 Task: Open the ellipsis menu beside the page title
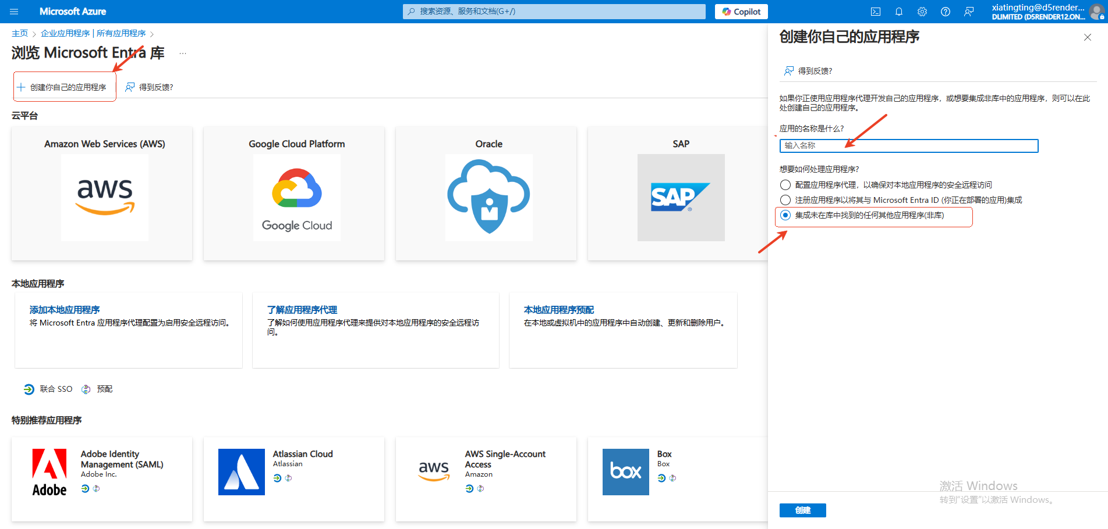click(x=183, y=53)
